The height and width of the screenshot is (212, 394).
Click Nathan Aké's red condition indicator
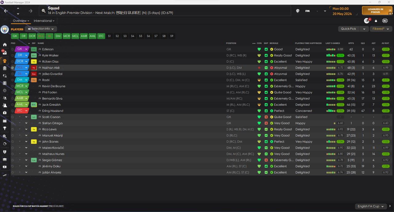(259, 68)
